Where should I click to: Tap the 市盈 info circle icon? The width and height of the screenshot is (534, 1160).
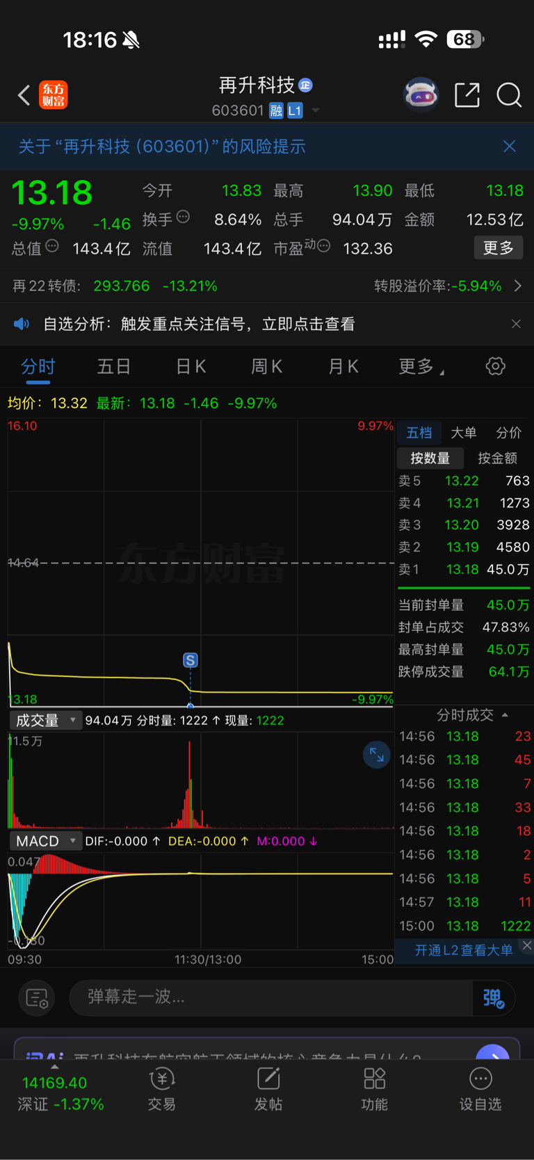click(323, 246)
